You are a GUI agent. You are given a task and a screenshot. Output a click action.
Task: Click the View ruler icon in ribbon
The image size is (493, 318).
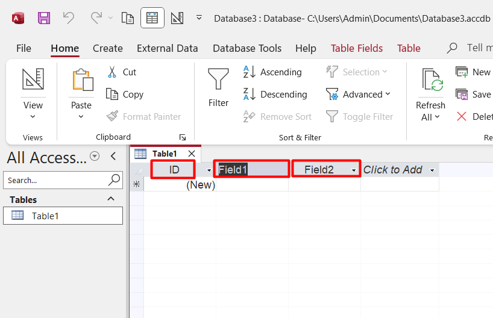pyautogui.click(x=33, y=79)
